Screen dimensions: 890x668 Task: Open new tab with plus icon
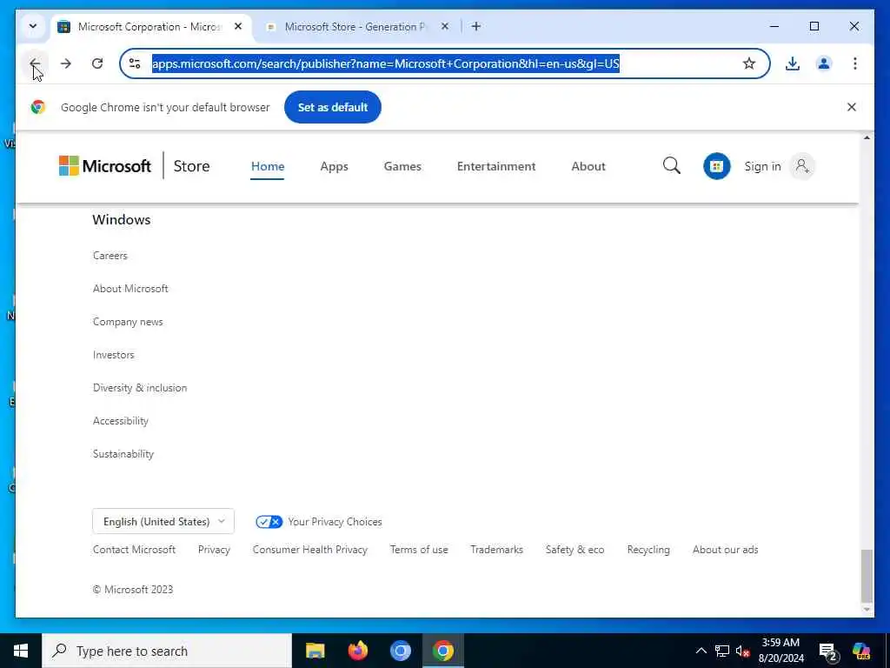point(476,26)
